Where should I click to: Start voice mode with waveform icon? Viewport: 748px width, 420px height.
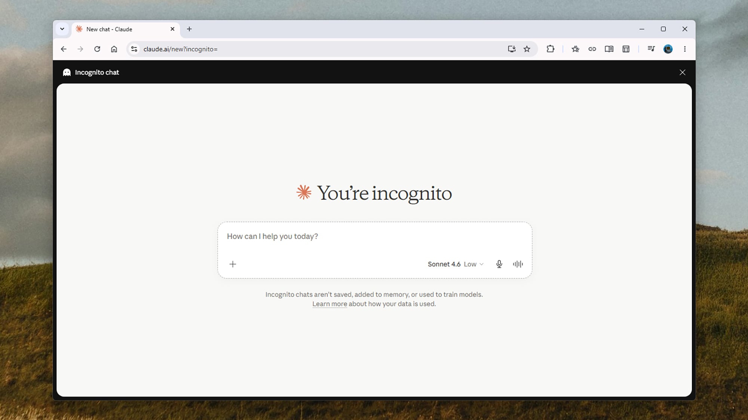point(518,264)
